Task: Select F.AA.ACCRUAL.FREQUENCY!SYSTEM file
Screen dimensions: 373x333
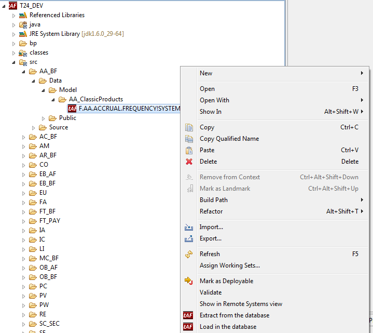Action: click(129, 109)
